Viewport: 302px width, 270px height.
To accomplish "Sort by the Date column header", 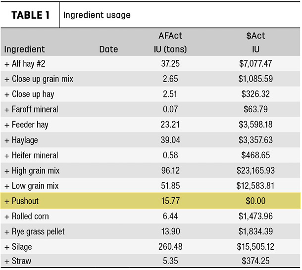I will tap(108, 49).
